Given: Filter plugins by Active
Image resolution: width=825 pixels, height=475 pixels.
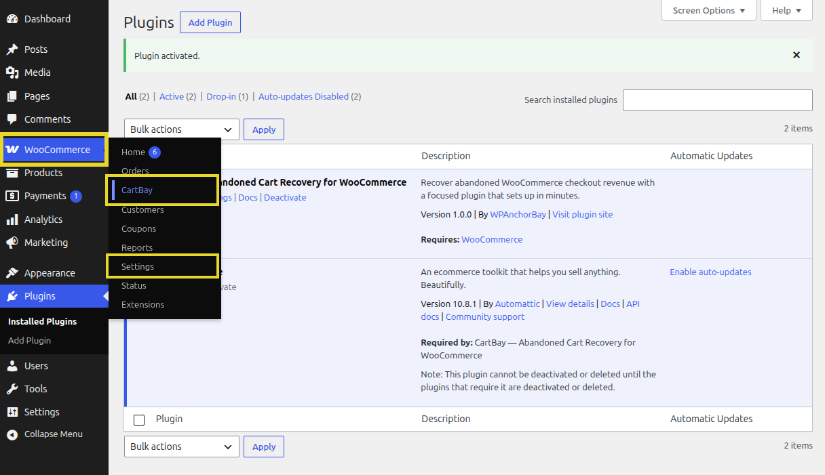Looking at the screenshot, I should 172,97.
